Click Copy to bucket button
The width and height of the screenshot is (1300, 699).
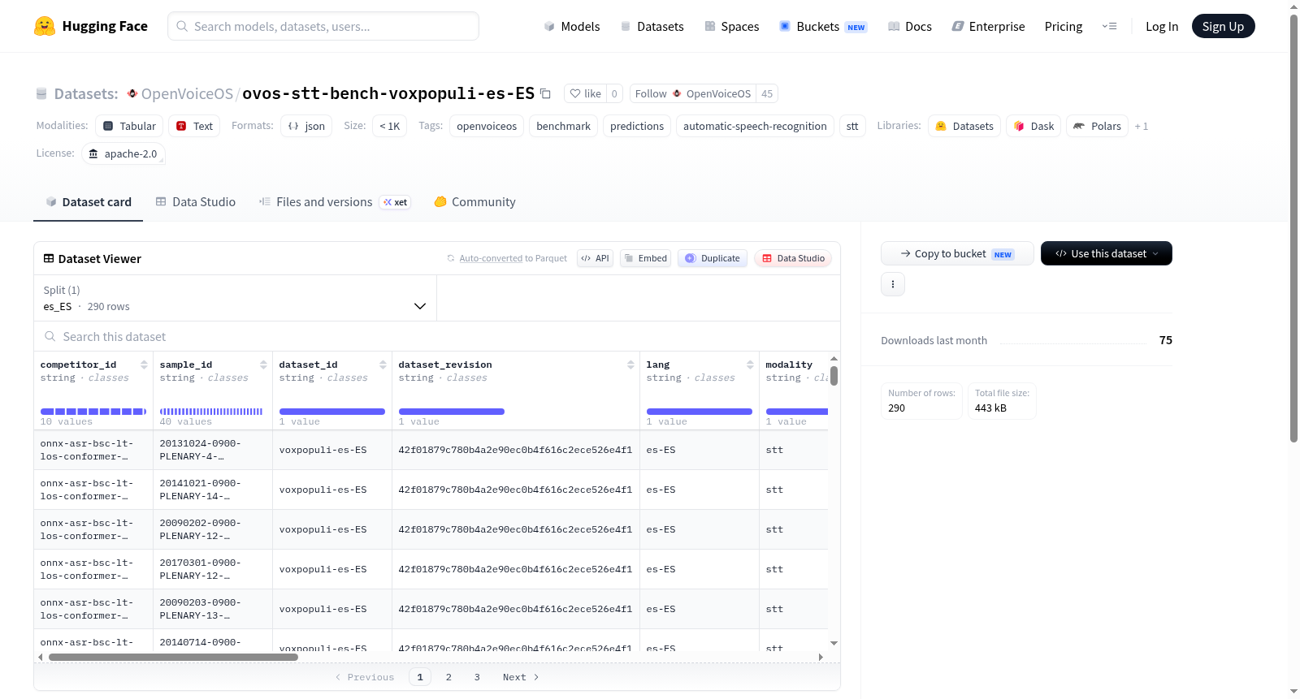pyautogui.click(x=957, y=253)
